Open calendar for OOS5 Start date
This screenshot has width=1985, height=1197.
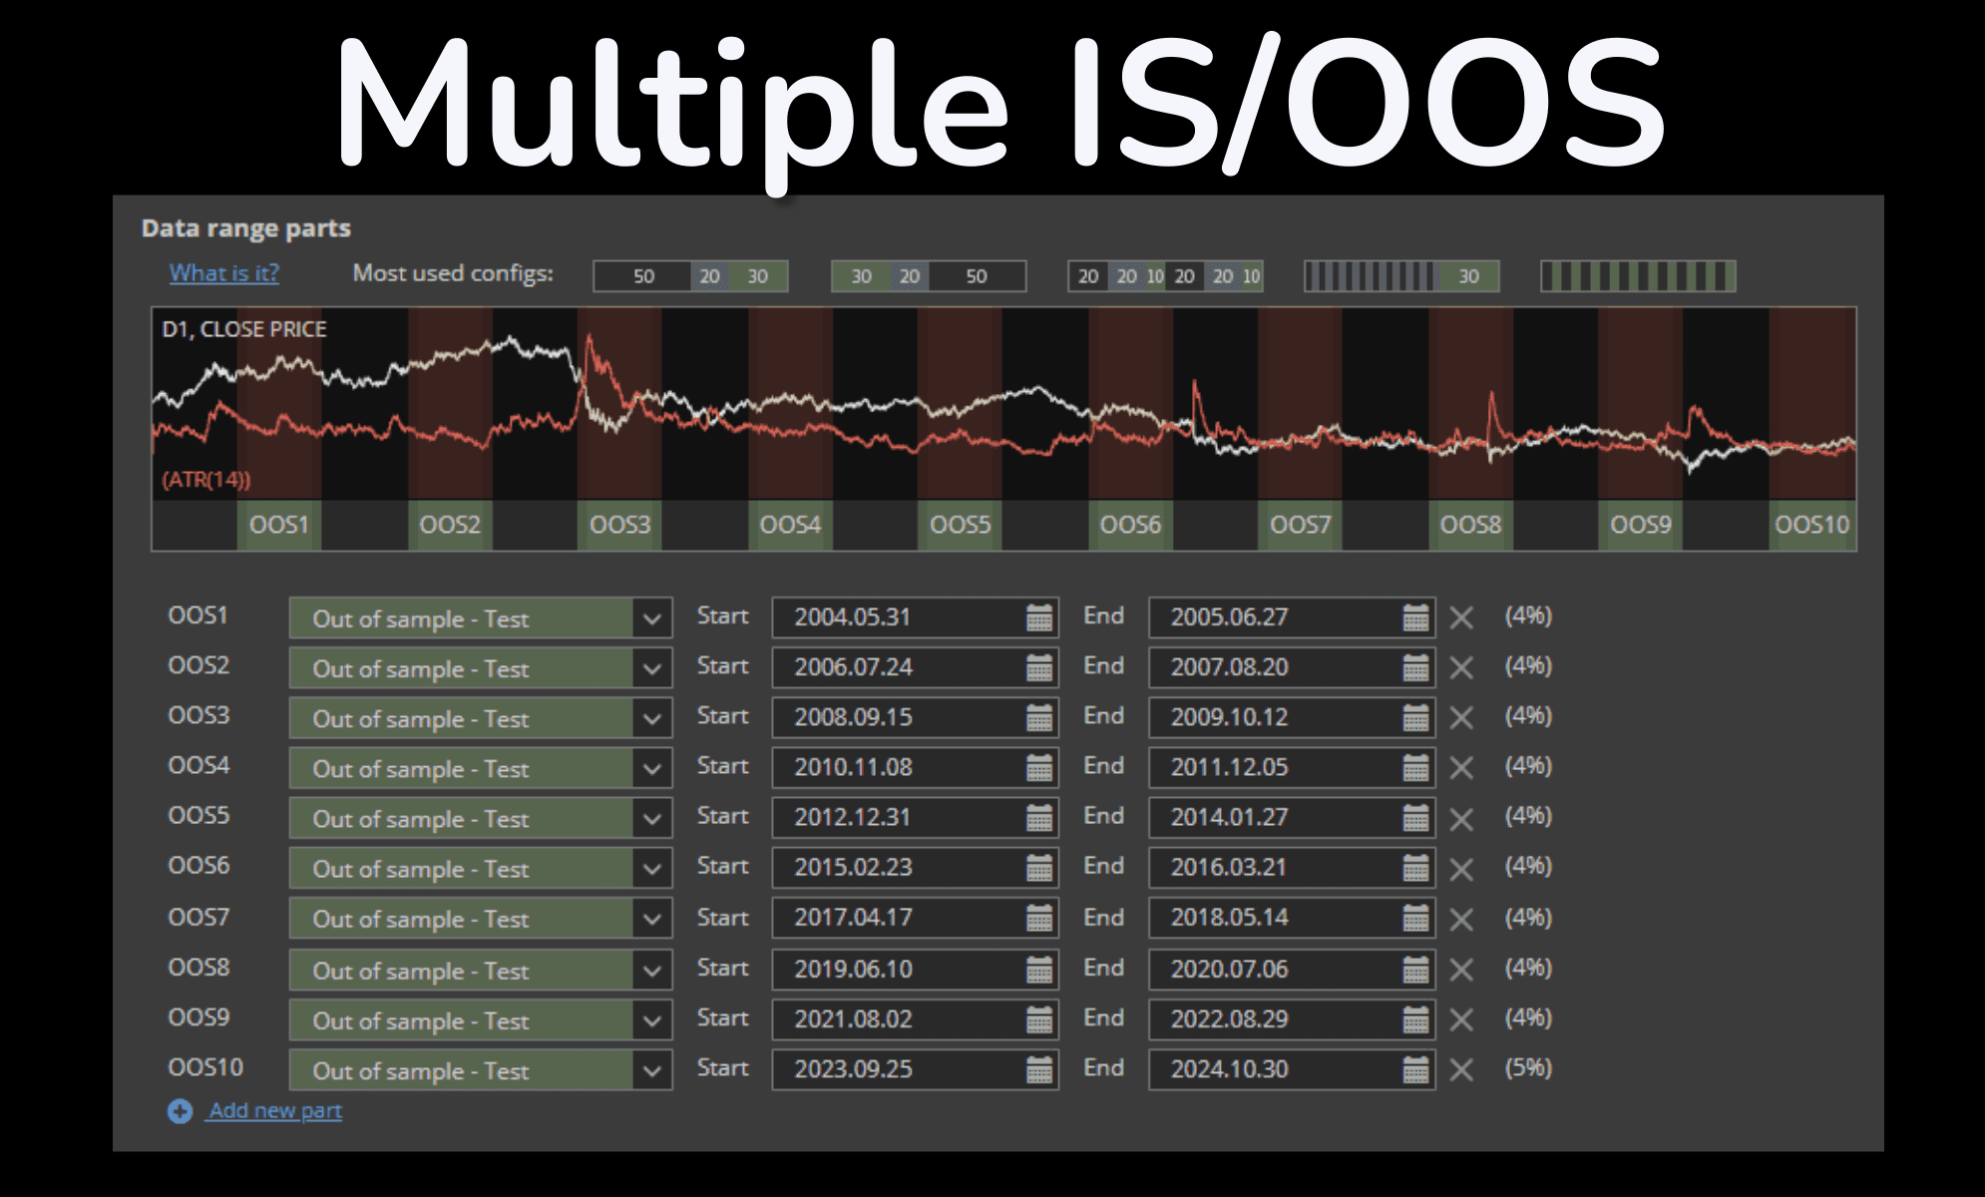[1038, 818]
